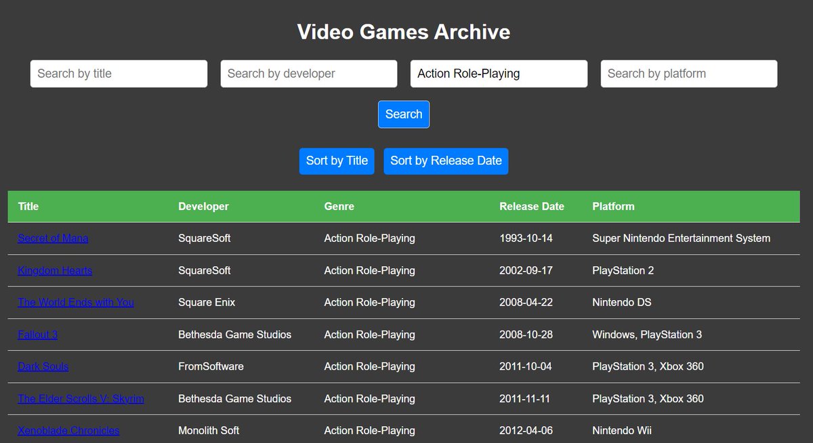This screenshot has width=813, height=443.
Task: Click the Nintendo DS platform cell
Action: (622, 302)
